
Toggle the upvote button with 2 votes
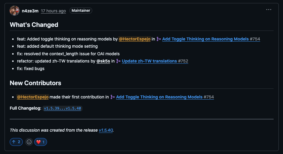pyautogui.click(x=16, y=142)
